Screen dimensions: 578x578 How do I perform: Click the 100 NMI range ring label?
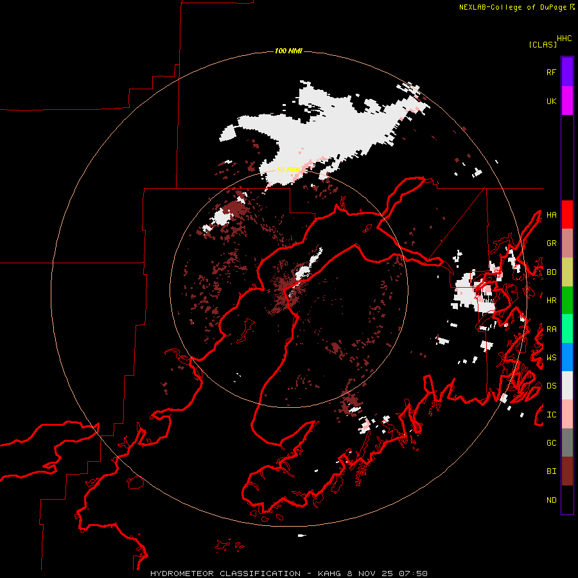288,51
